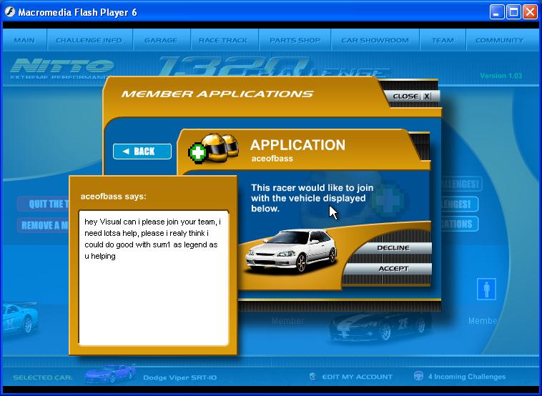This screenshot has height=396, width=542.
Task: Click the selected Dodge Viper car thumbnail
Action: (x=110, y=374)
